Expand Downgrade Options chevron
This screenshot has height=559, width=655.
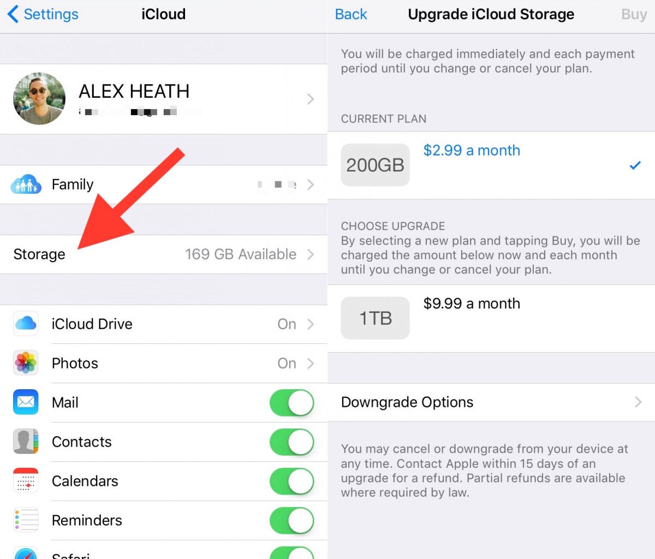tap(638, 402)
